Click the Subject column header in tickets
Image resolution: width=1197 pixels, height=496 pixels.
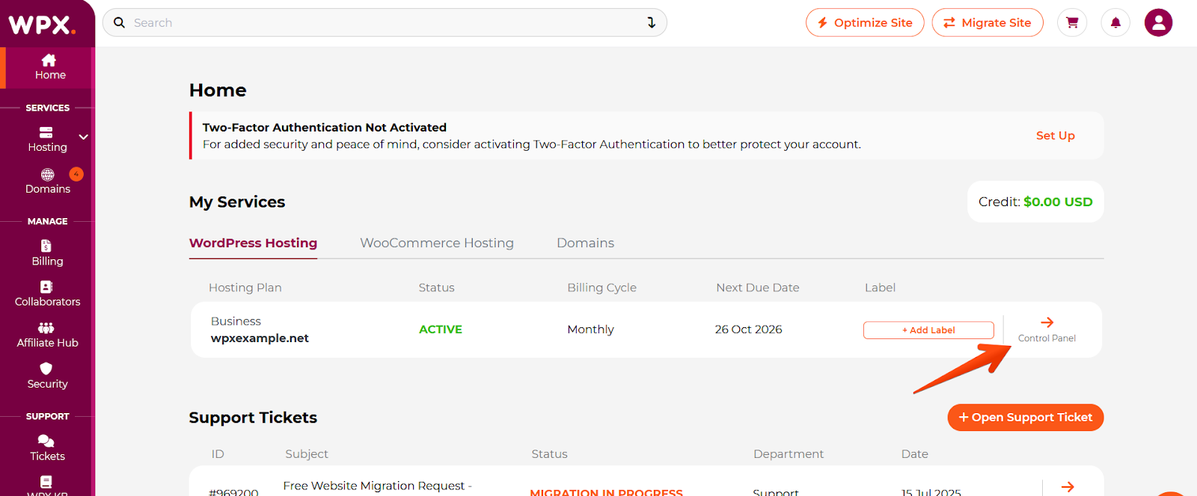tap(307, 454)
